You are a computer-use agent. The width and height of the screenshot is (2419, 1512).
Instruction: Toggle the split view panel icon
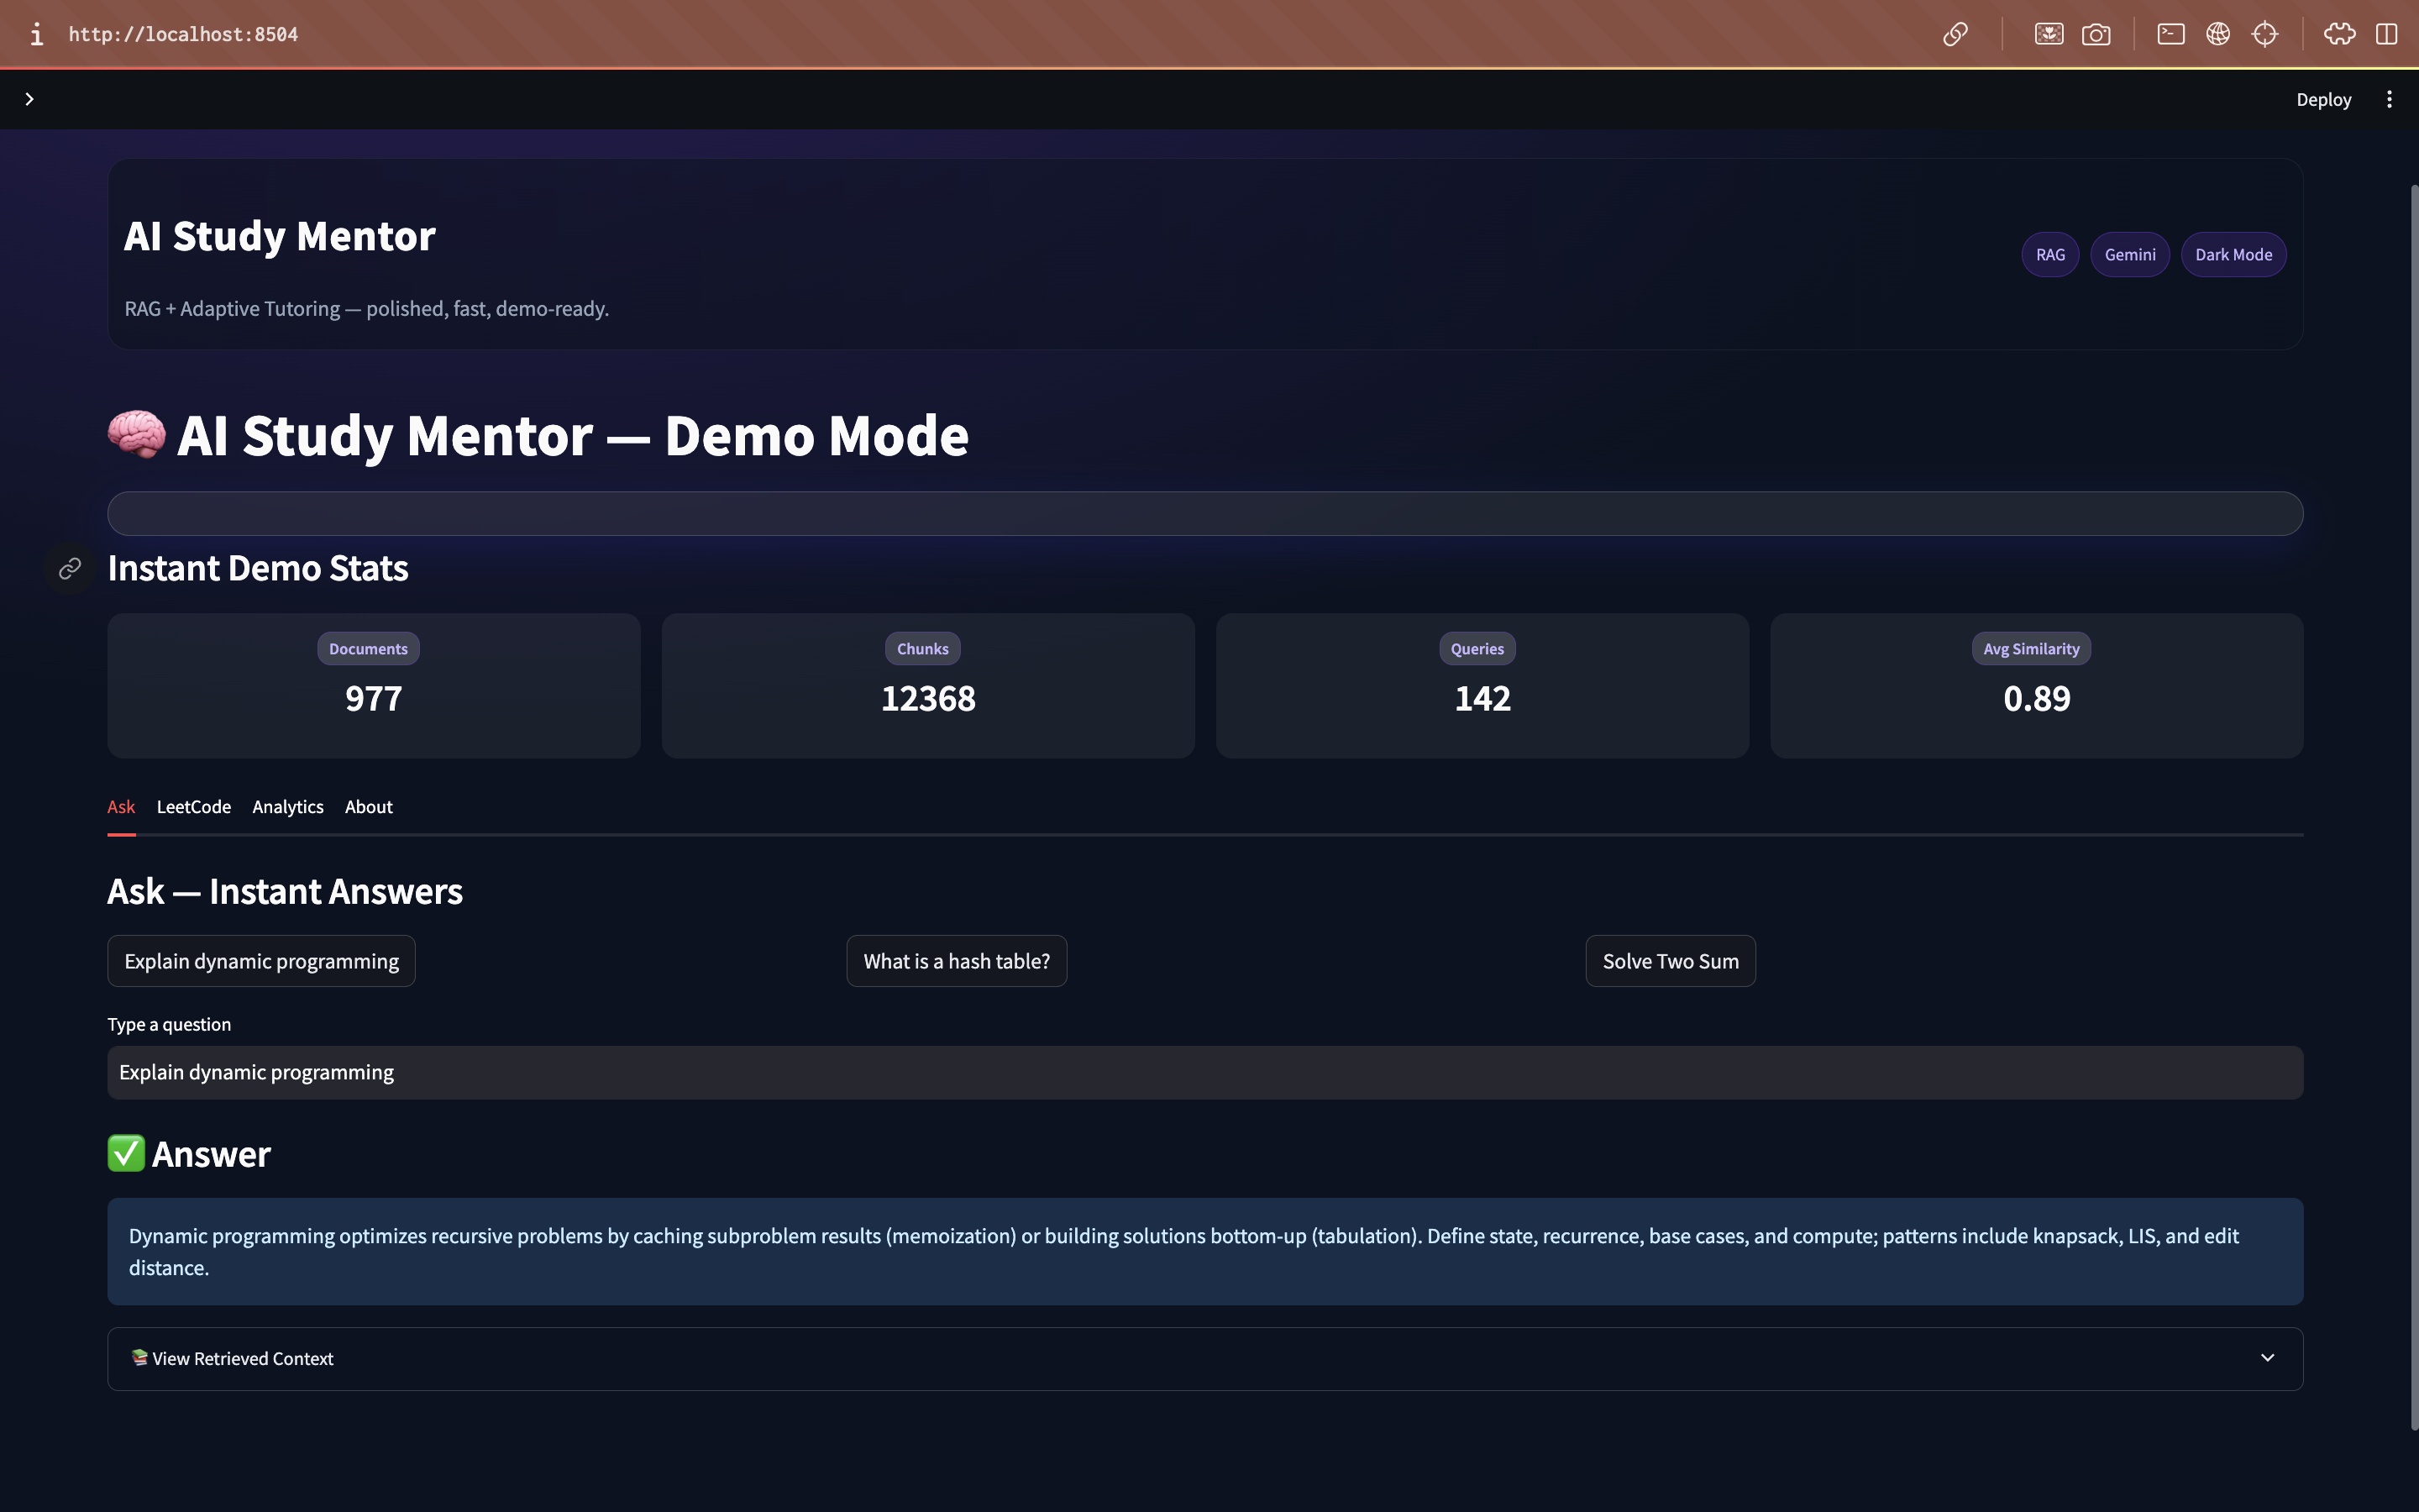(2387, 34)
